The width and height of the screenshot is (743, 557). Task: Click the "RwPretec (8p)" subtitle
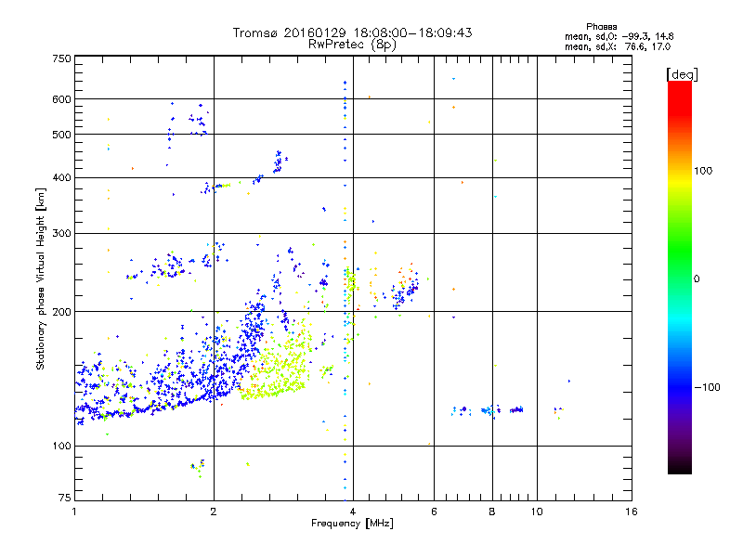(x=352, y=45)
